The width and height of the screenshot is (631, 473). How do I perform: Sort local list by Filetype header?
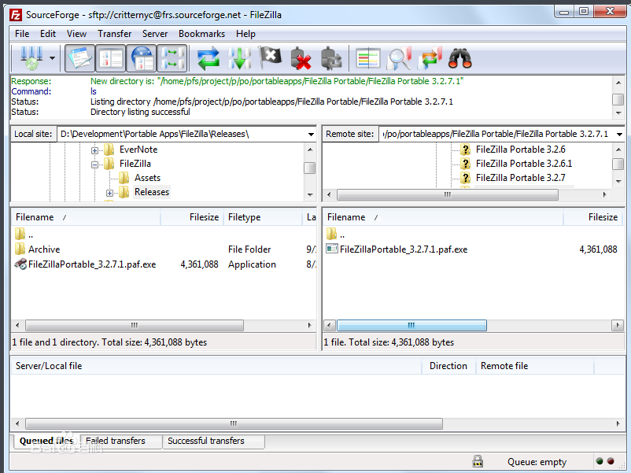263,217
